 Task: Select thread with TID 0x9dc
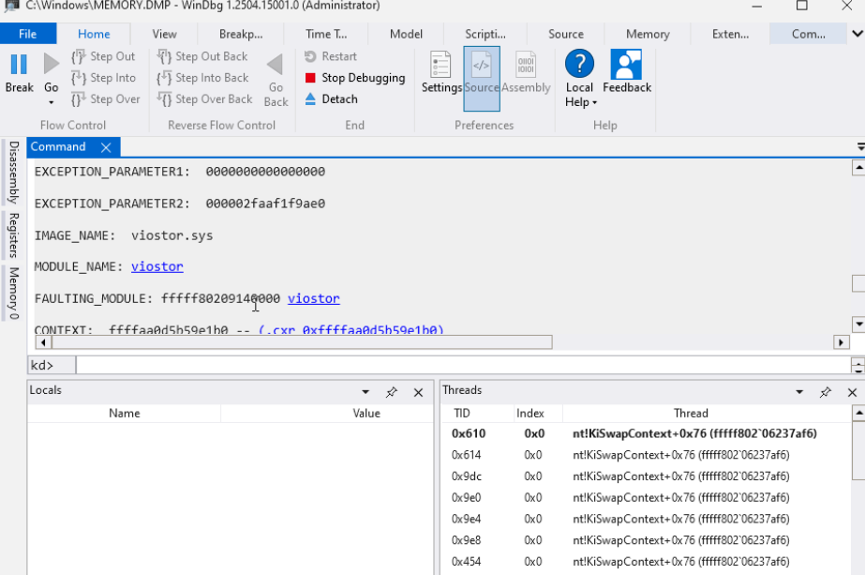647,477
